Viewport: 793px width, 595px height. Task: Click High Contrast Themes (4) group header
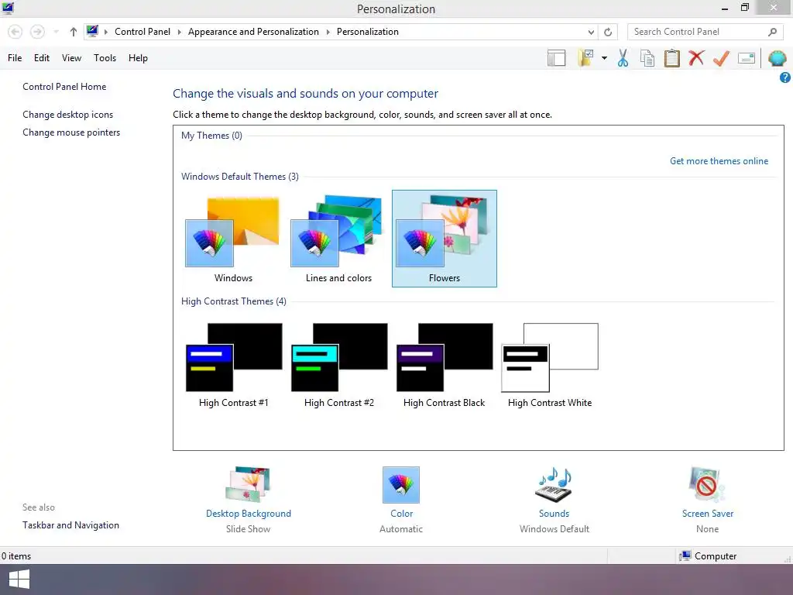coord(234,301)
